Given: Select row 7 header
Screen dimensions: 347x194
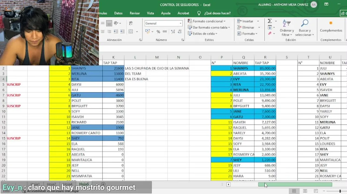Looking at the screenshot, I should tap(4, 95).
